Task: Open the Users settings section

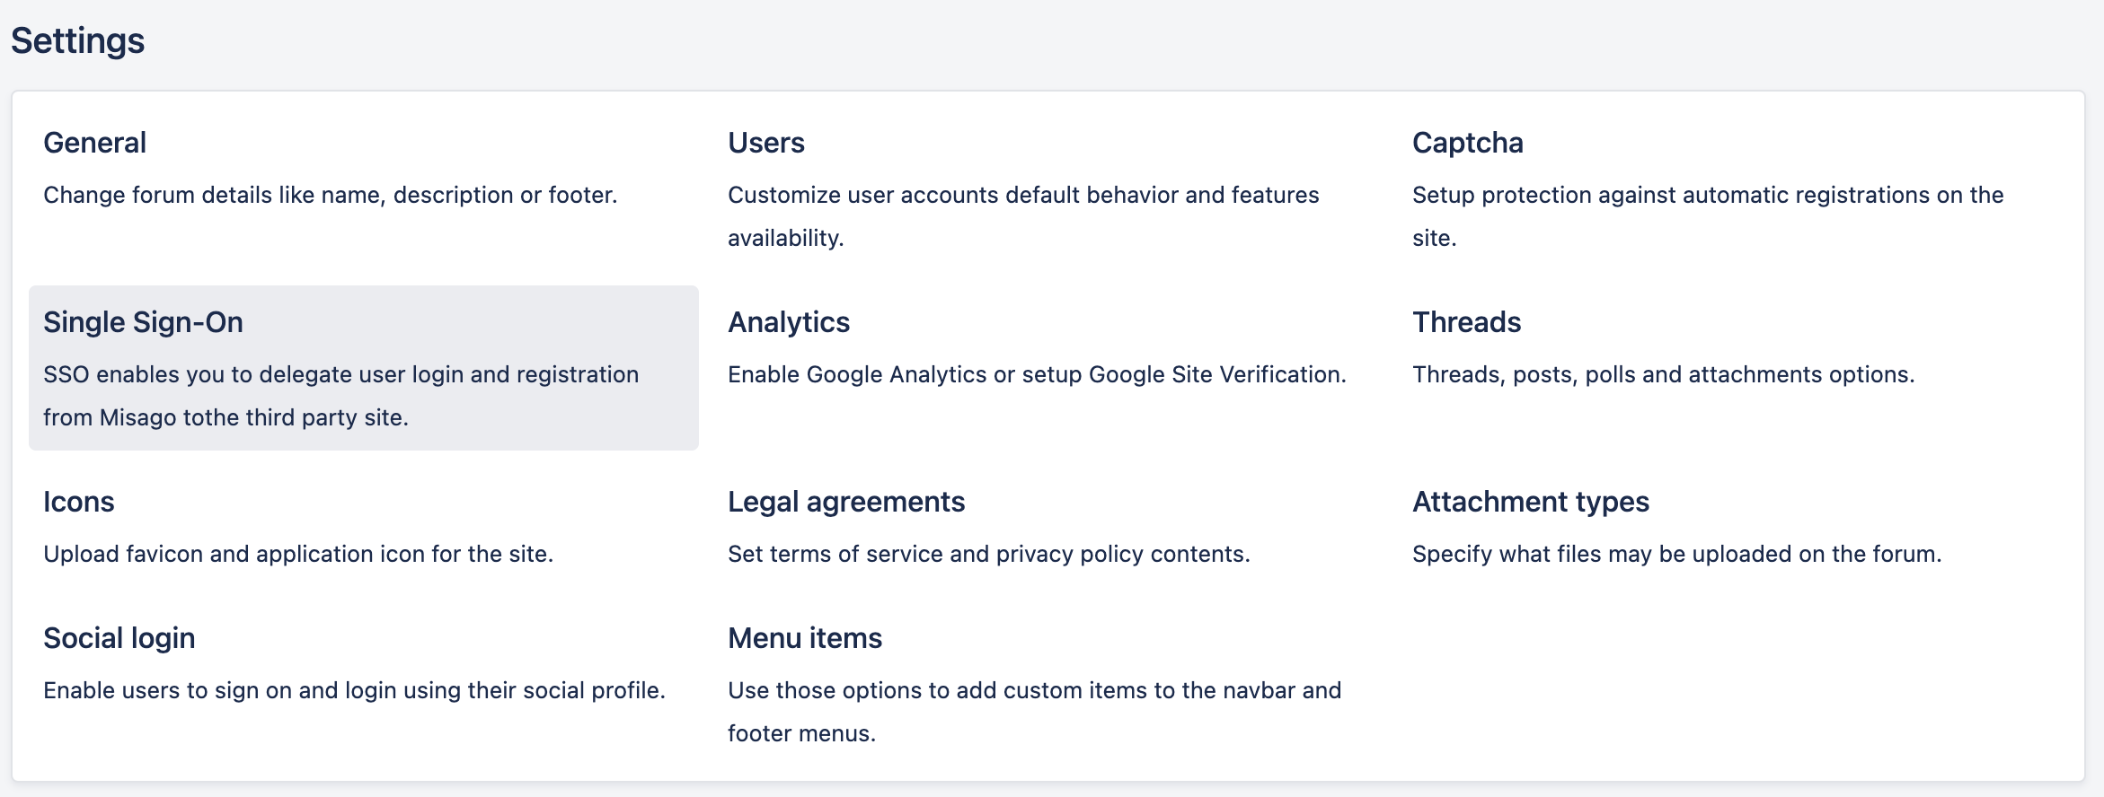Action: point(765,143)
